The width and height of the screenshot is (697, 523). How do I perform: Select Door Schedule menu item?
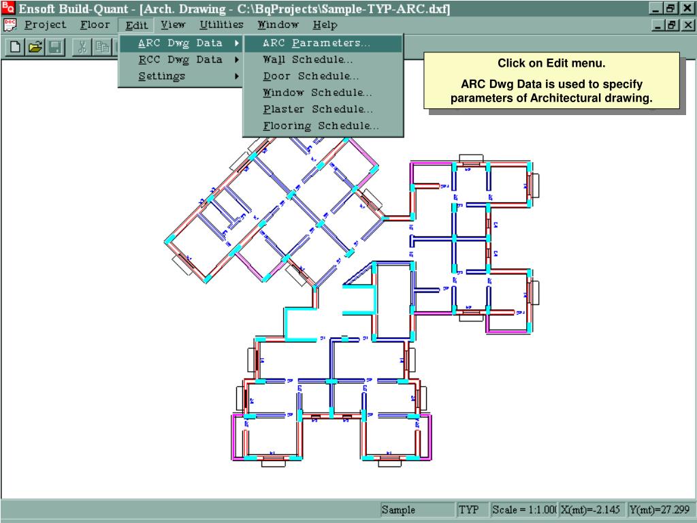pos(310,76)
